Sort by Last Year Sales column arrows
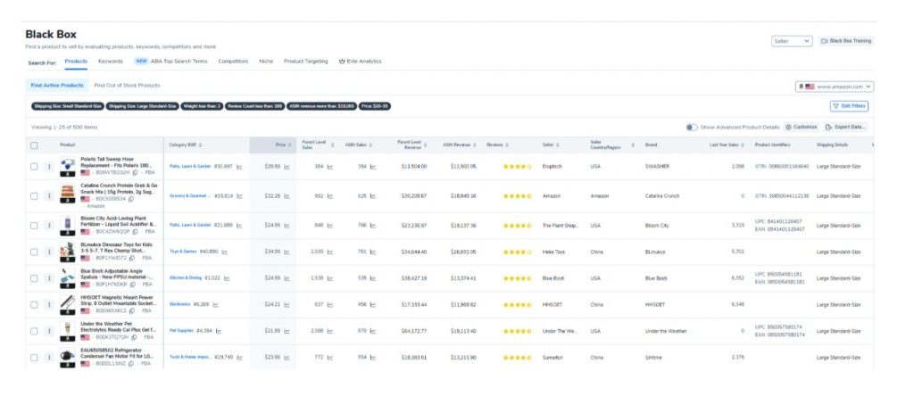 click(744, 145)
